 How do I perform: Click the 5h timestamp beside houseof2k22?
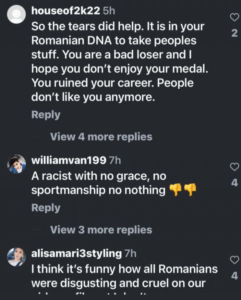click(x=109, y=11)
